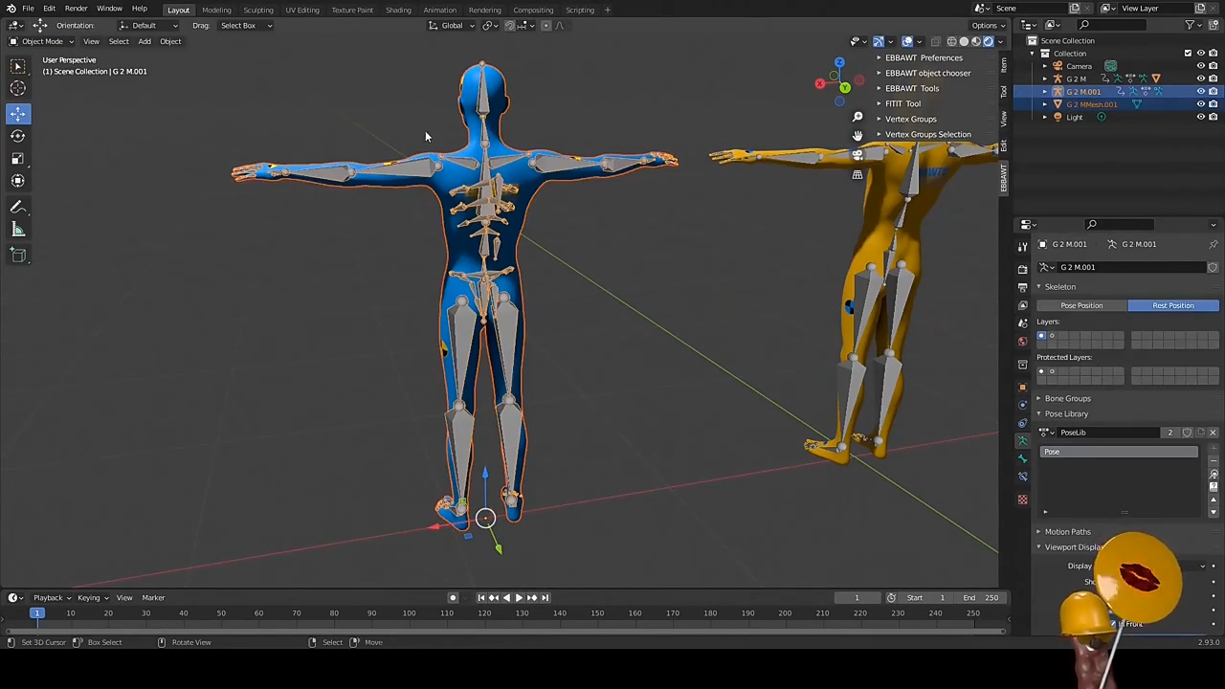Viewport: 1225px width, 689px height.
Task: Open the Sculpting workspace tab
Action: point(257,10)
